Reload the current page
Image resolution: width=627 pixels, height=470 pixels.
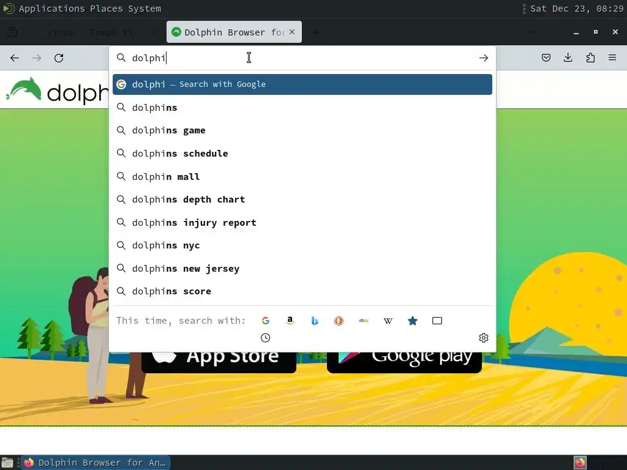pos(59,58)
